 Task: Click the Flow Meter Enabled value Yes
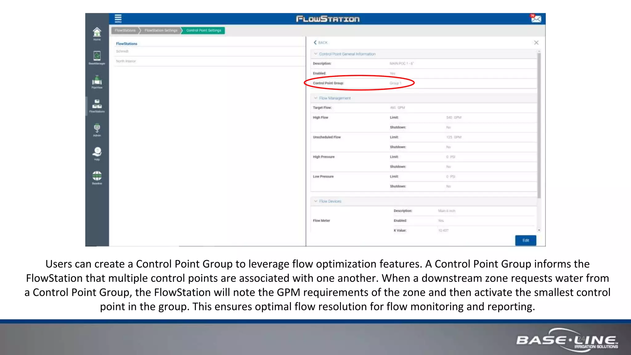[441, 221]
